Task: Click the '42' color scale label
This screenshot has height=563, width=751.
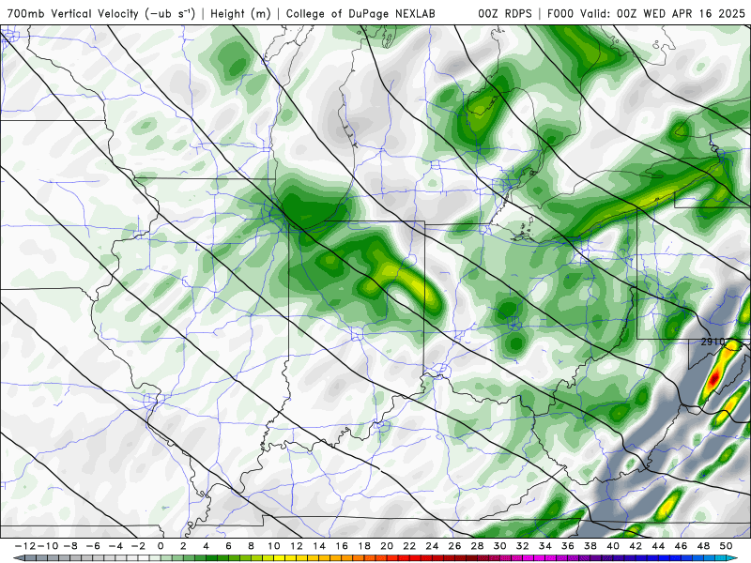Action: [636, 546]
